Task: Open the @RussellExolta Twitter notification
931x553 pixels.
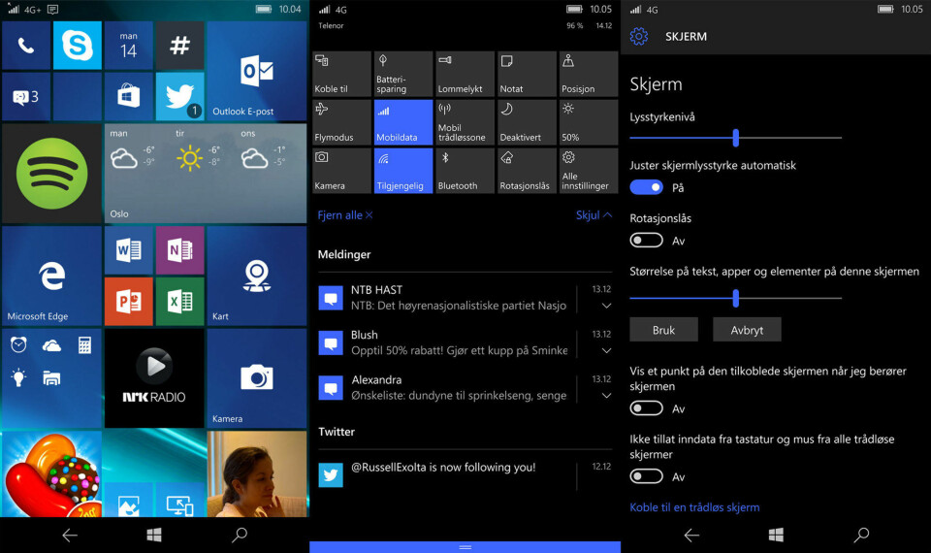Action: [445, 474]
